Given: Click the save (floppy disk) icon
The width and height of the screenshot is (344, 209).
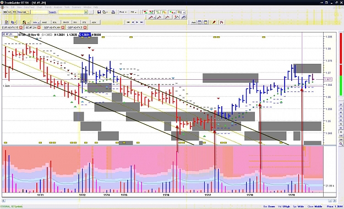Looking at the screenshot, I should 99,12.
